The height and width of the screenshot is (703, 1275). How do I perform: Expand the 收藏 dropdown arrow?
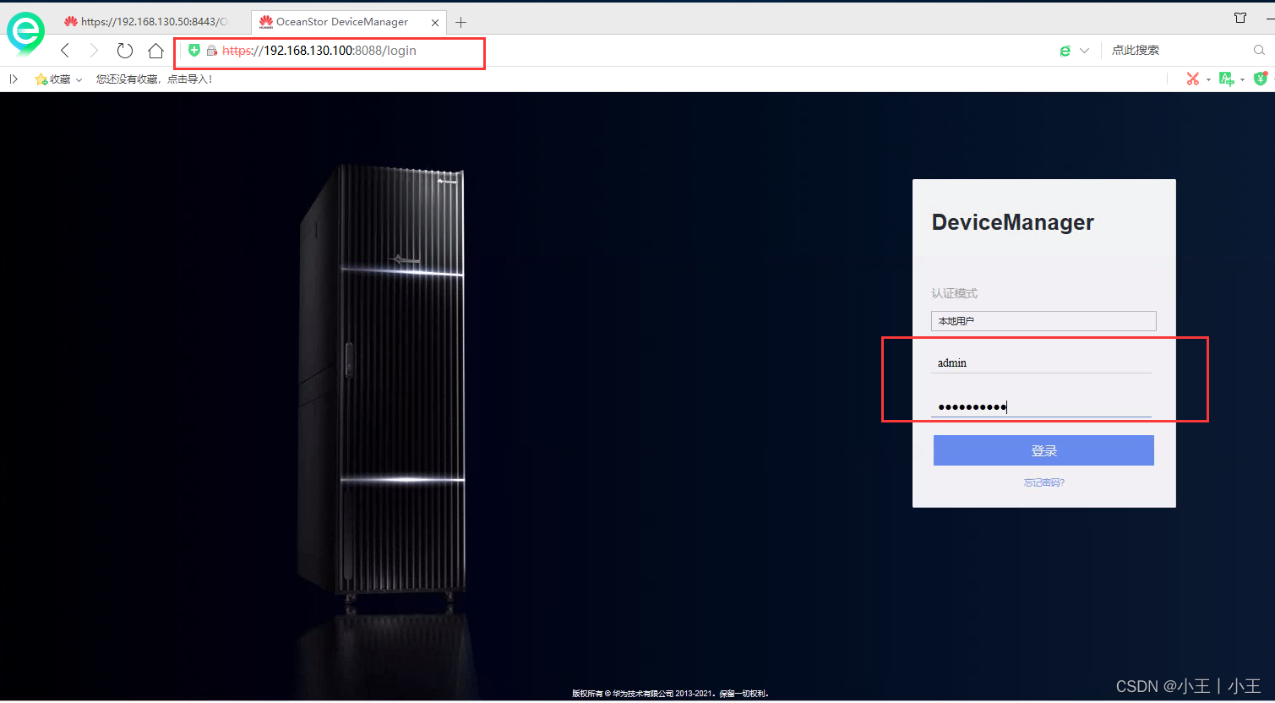(x=79, y=79)
